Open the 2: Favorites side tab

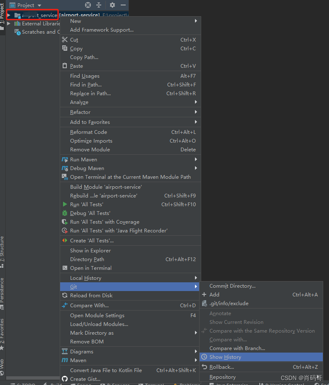point(2,334)
